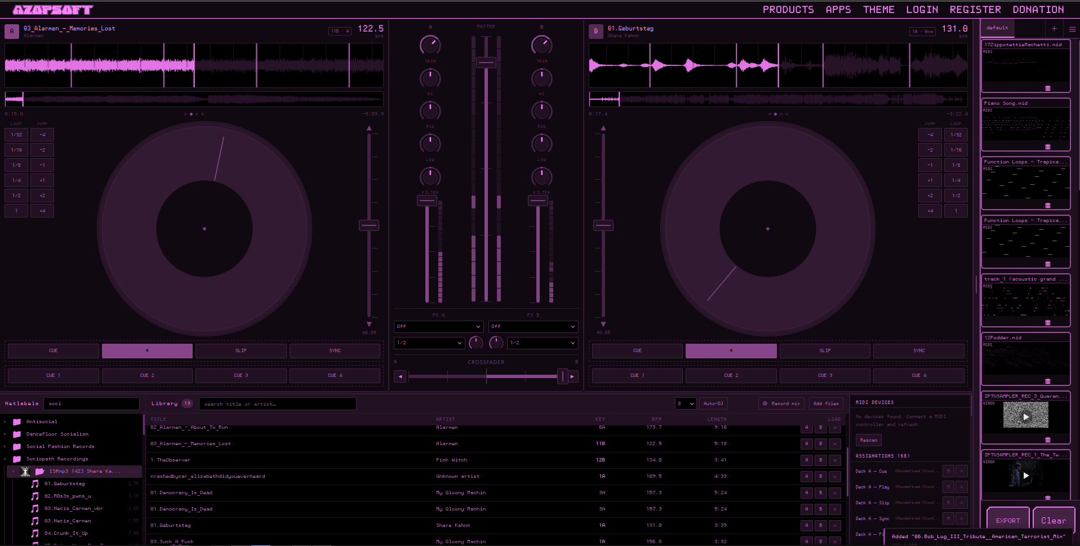Play the IPTVSAMPLER_REC_3_Guaran video
The width and height of the screenshot is (1080, 546).
[x=1026, y=417]
